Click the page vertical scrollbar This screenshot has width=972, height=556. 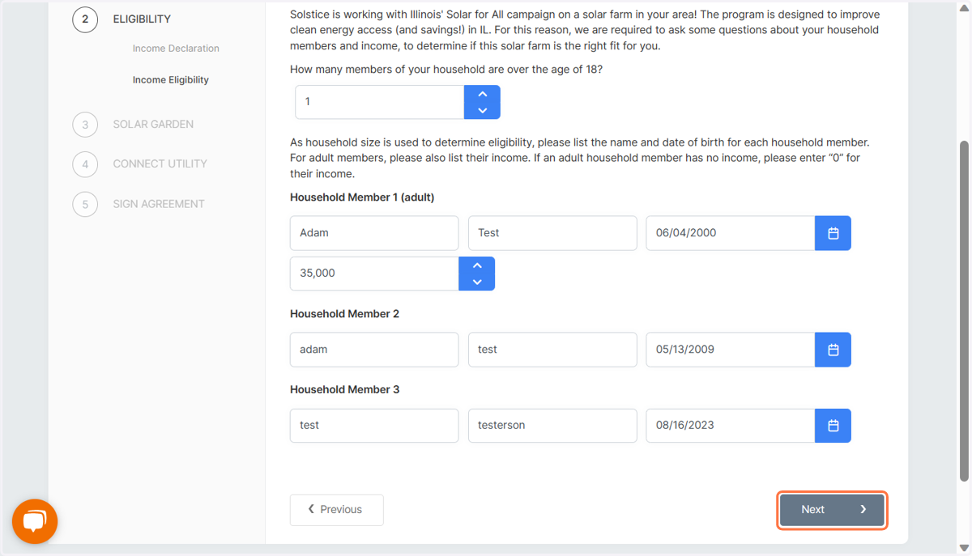click(x=964, y=312)
